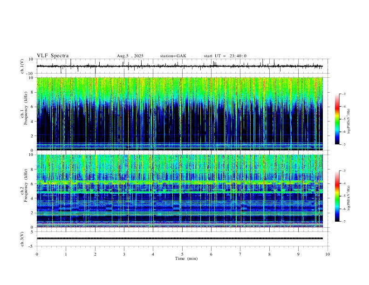The image size is (369, 285).
Task: Click the ch.1(V) waveform trace
Action: tap(179, 66)
